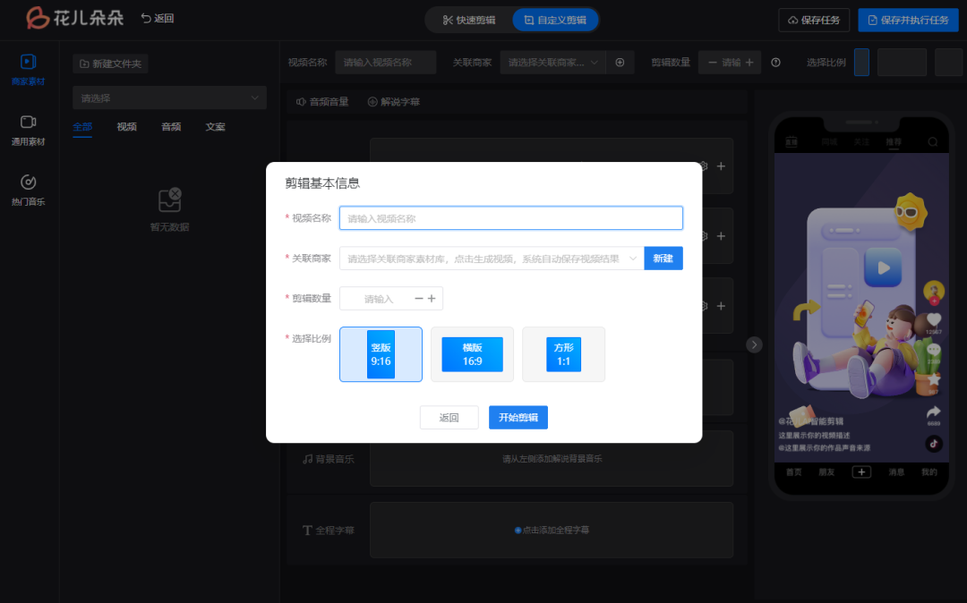
Task: Select the 竖版 9:16 ratio option
Action: [381, 354]
